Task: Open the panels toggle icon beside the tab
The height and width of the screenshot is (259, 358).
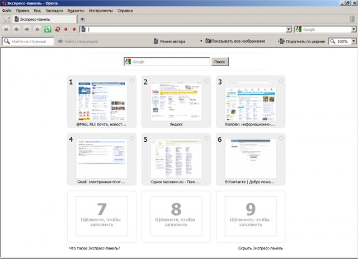Action: tap(6, 19)
